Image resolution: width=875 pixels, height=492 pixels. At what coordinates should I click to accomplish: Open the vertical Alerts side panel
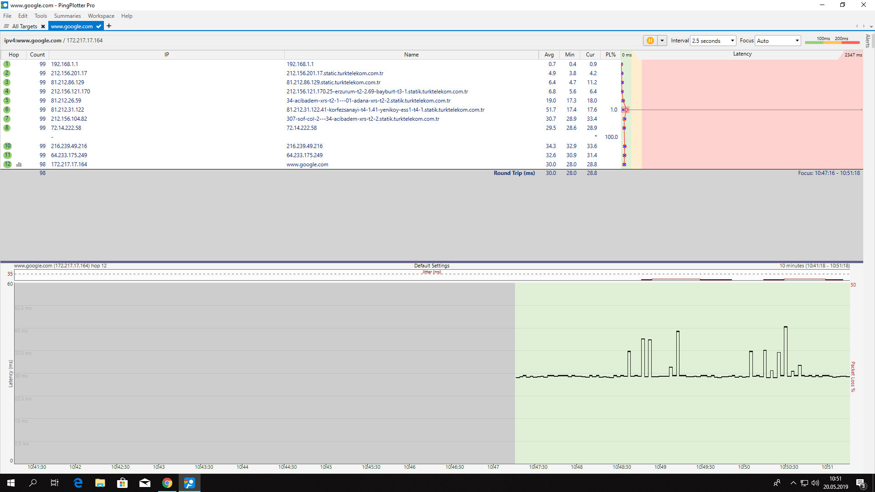point(868,41)
